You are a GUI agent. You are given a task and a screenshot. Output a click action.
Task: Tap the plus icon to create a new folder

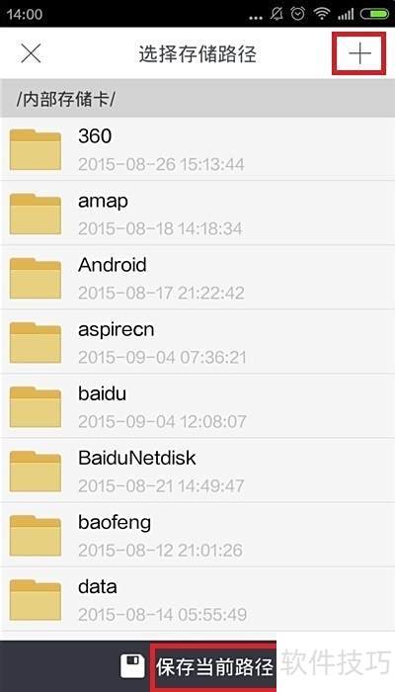click(x=359, y=53)
